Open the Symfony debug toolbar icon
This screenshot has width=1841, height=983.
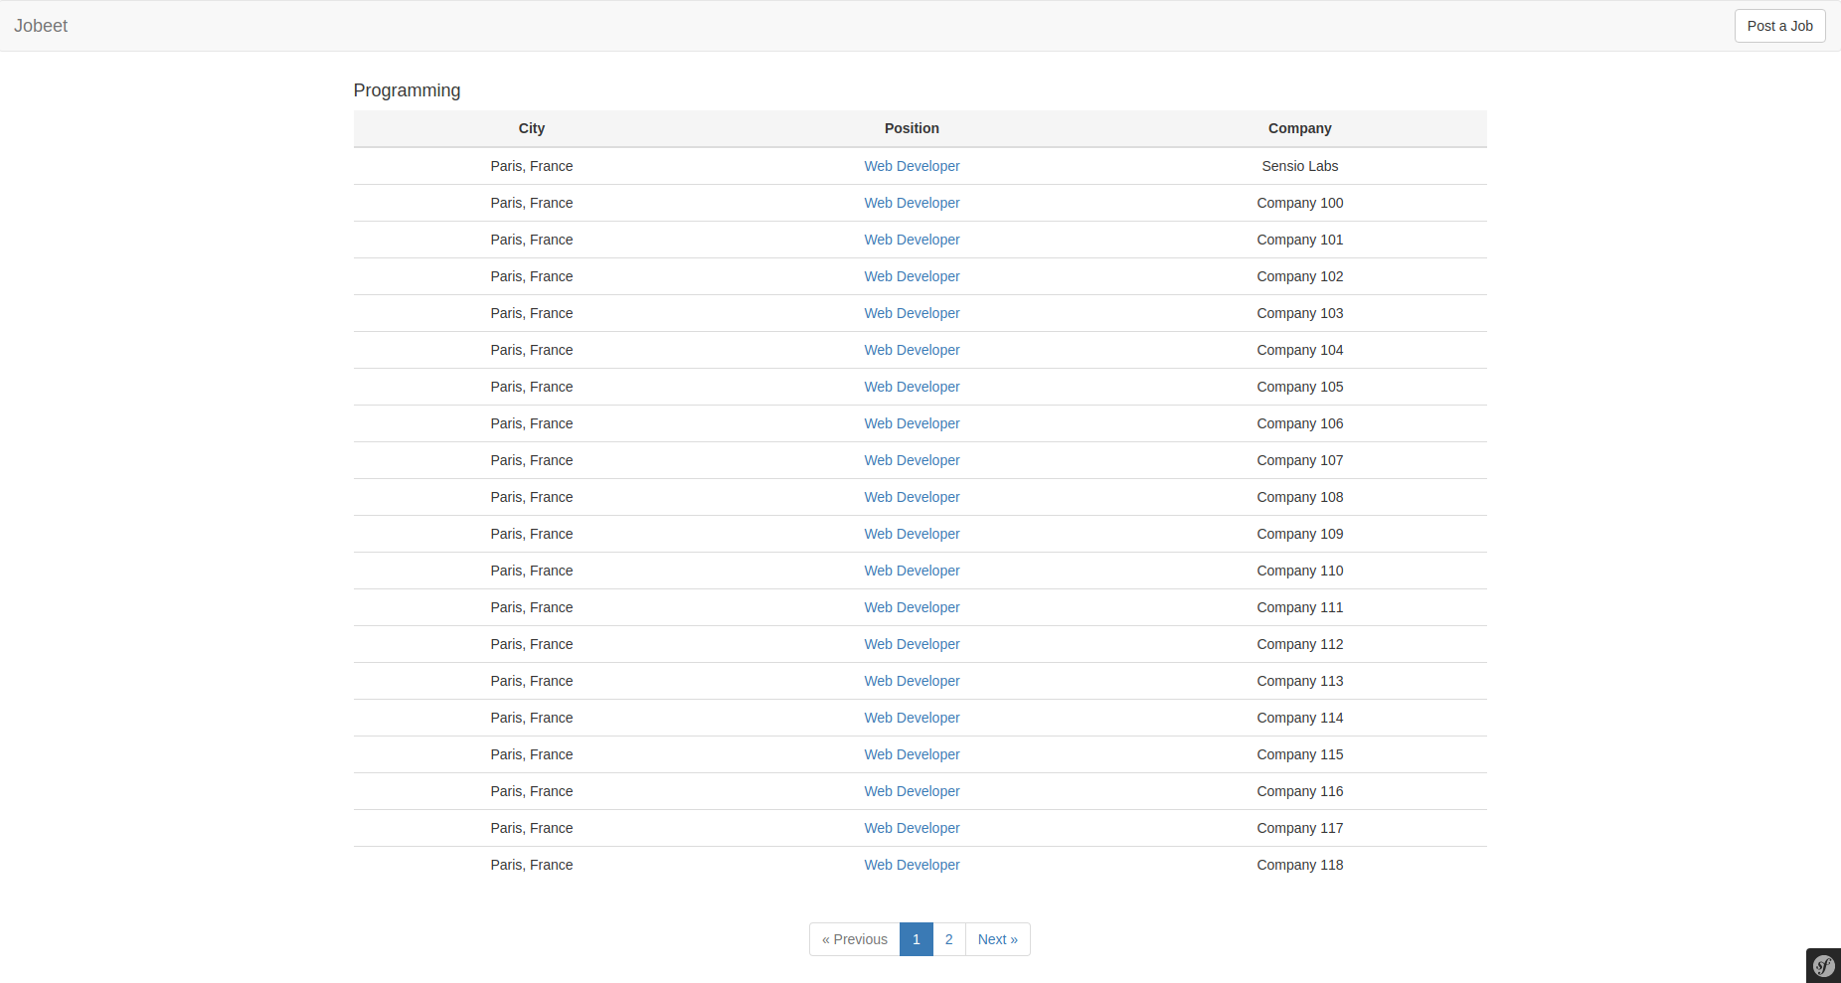1823,965
